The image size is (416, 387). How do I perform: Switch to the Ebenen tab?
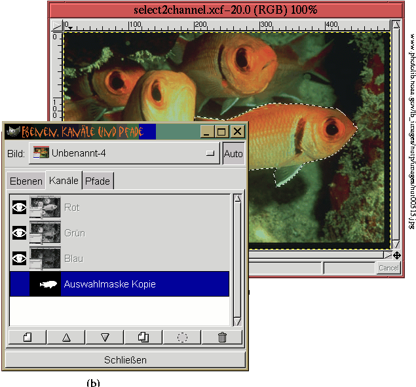(26, 181)
